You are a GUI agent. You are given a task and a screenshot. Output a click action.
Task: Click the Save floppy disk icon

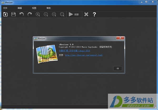13,14
